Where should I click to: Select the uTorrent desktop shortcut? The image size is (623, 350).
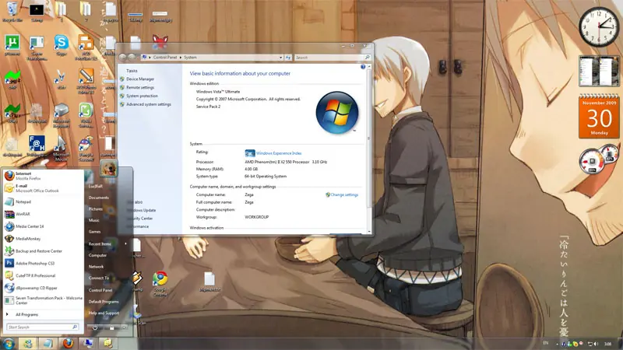click(12, 46)
